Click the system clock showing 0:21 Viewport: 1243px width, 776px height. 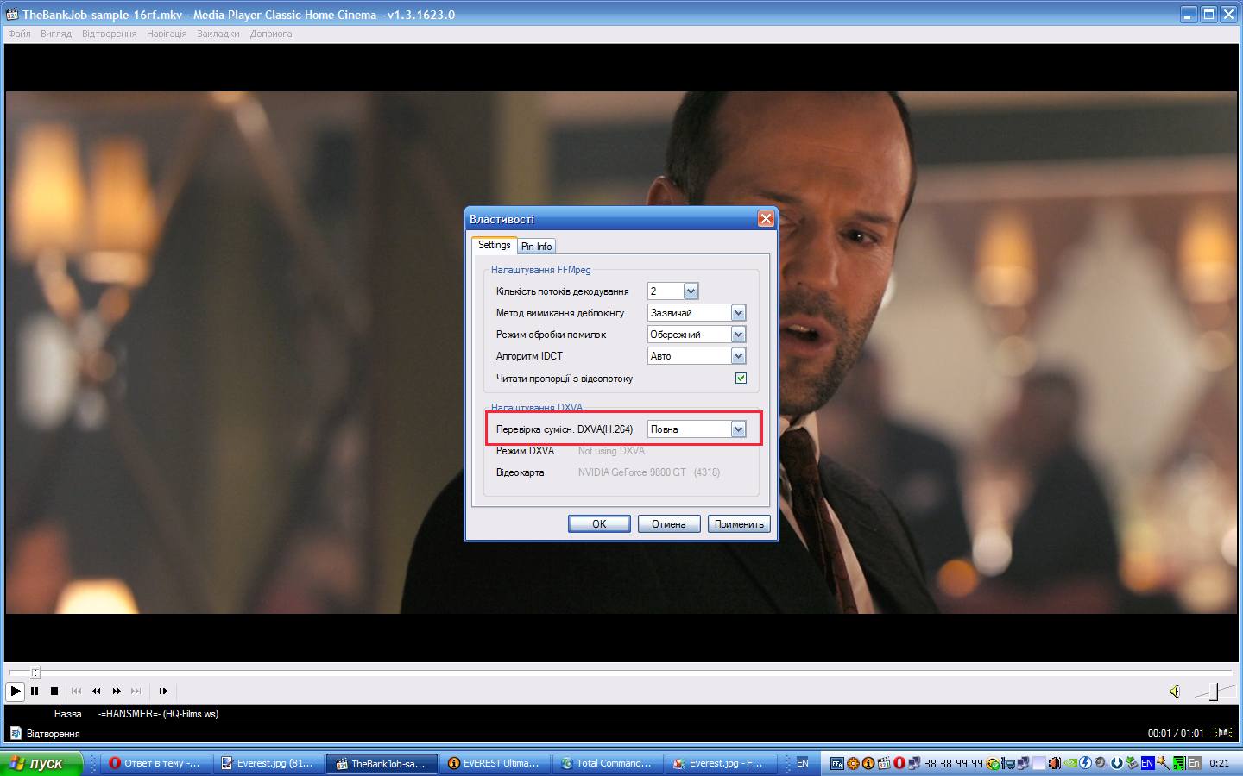click(1219, 763)
